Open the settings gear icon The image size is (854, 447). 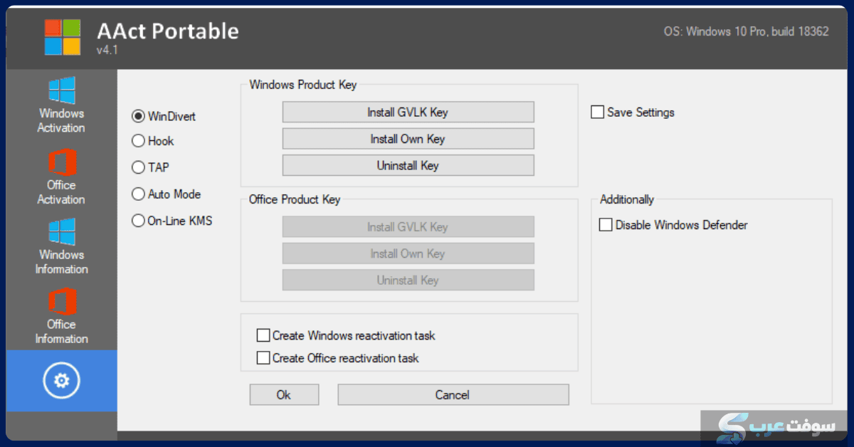click(61, 381)
